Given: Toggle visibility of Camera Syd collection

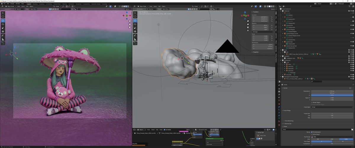Looking at the screenshot, I should [x=351, y=42].
